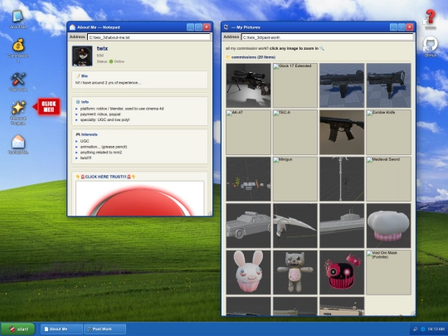Zoom the chef hat cupcake thumbnail

click(x=388, y=226)
